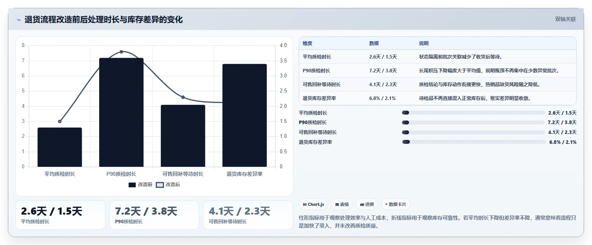Click the lightning icon beside the page title

click(x=19, y=20)
